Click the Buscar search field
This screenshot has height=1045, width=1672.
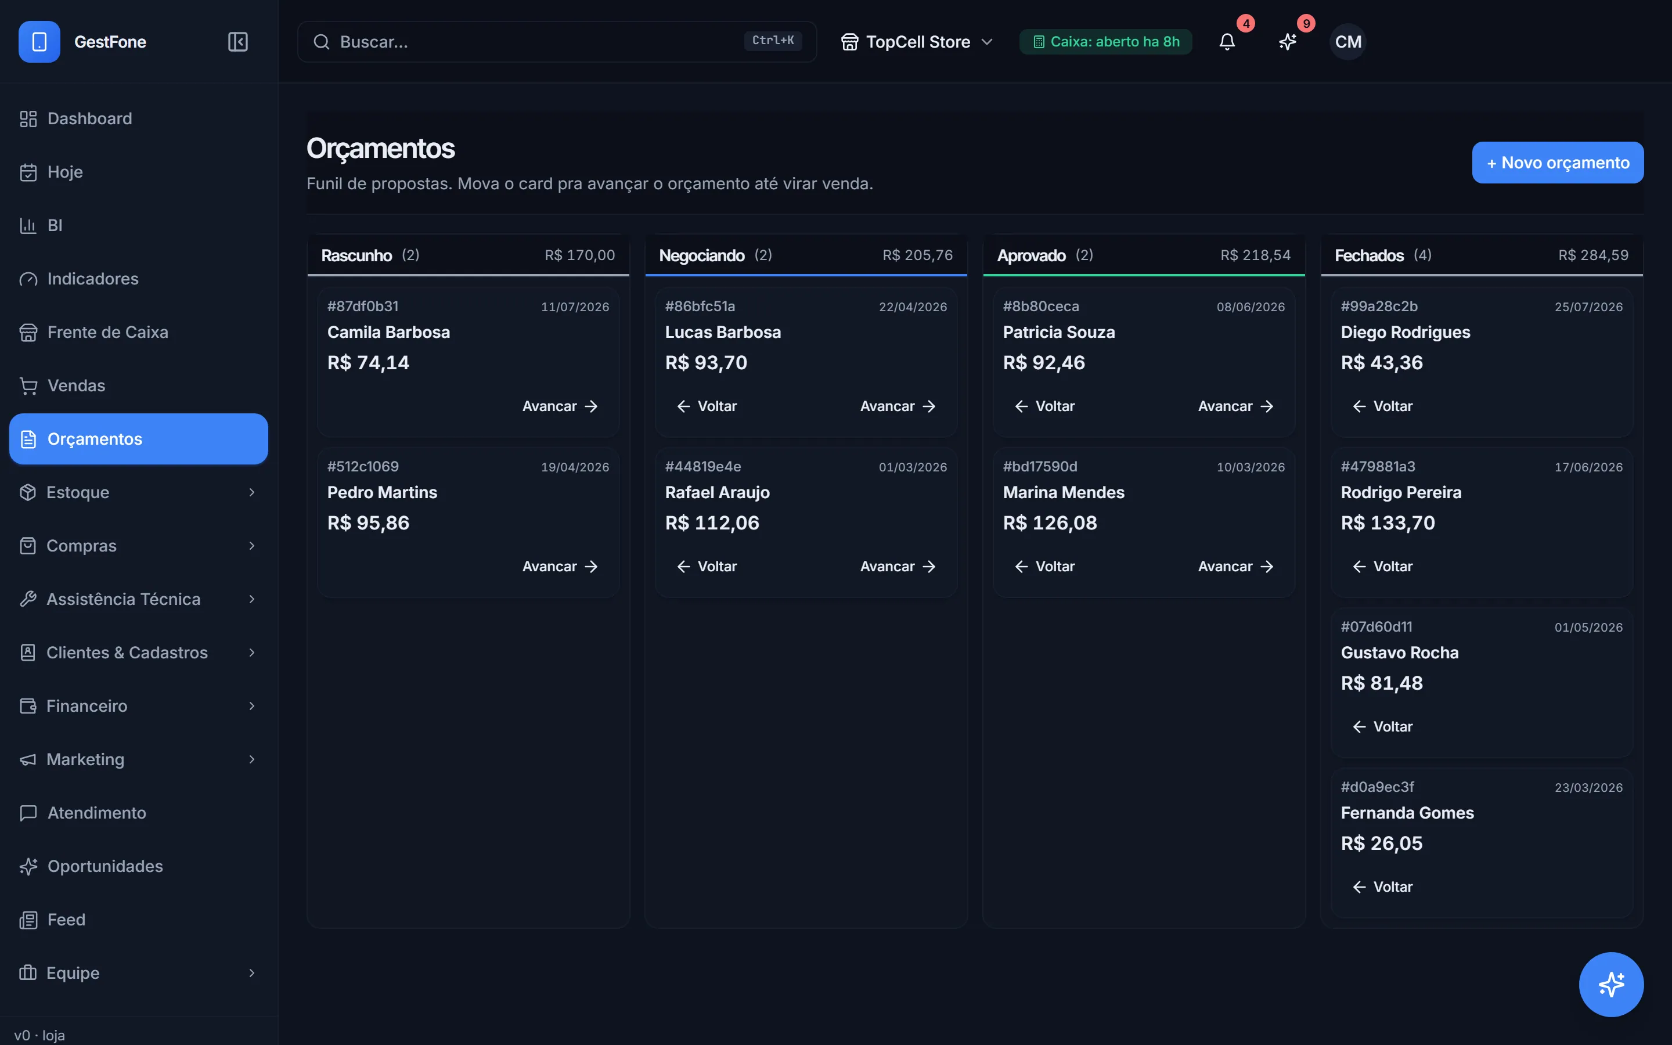click(x=557, y=41)
